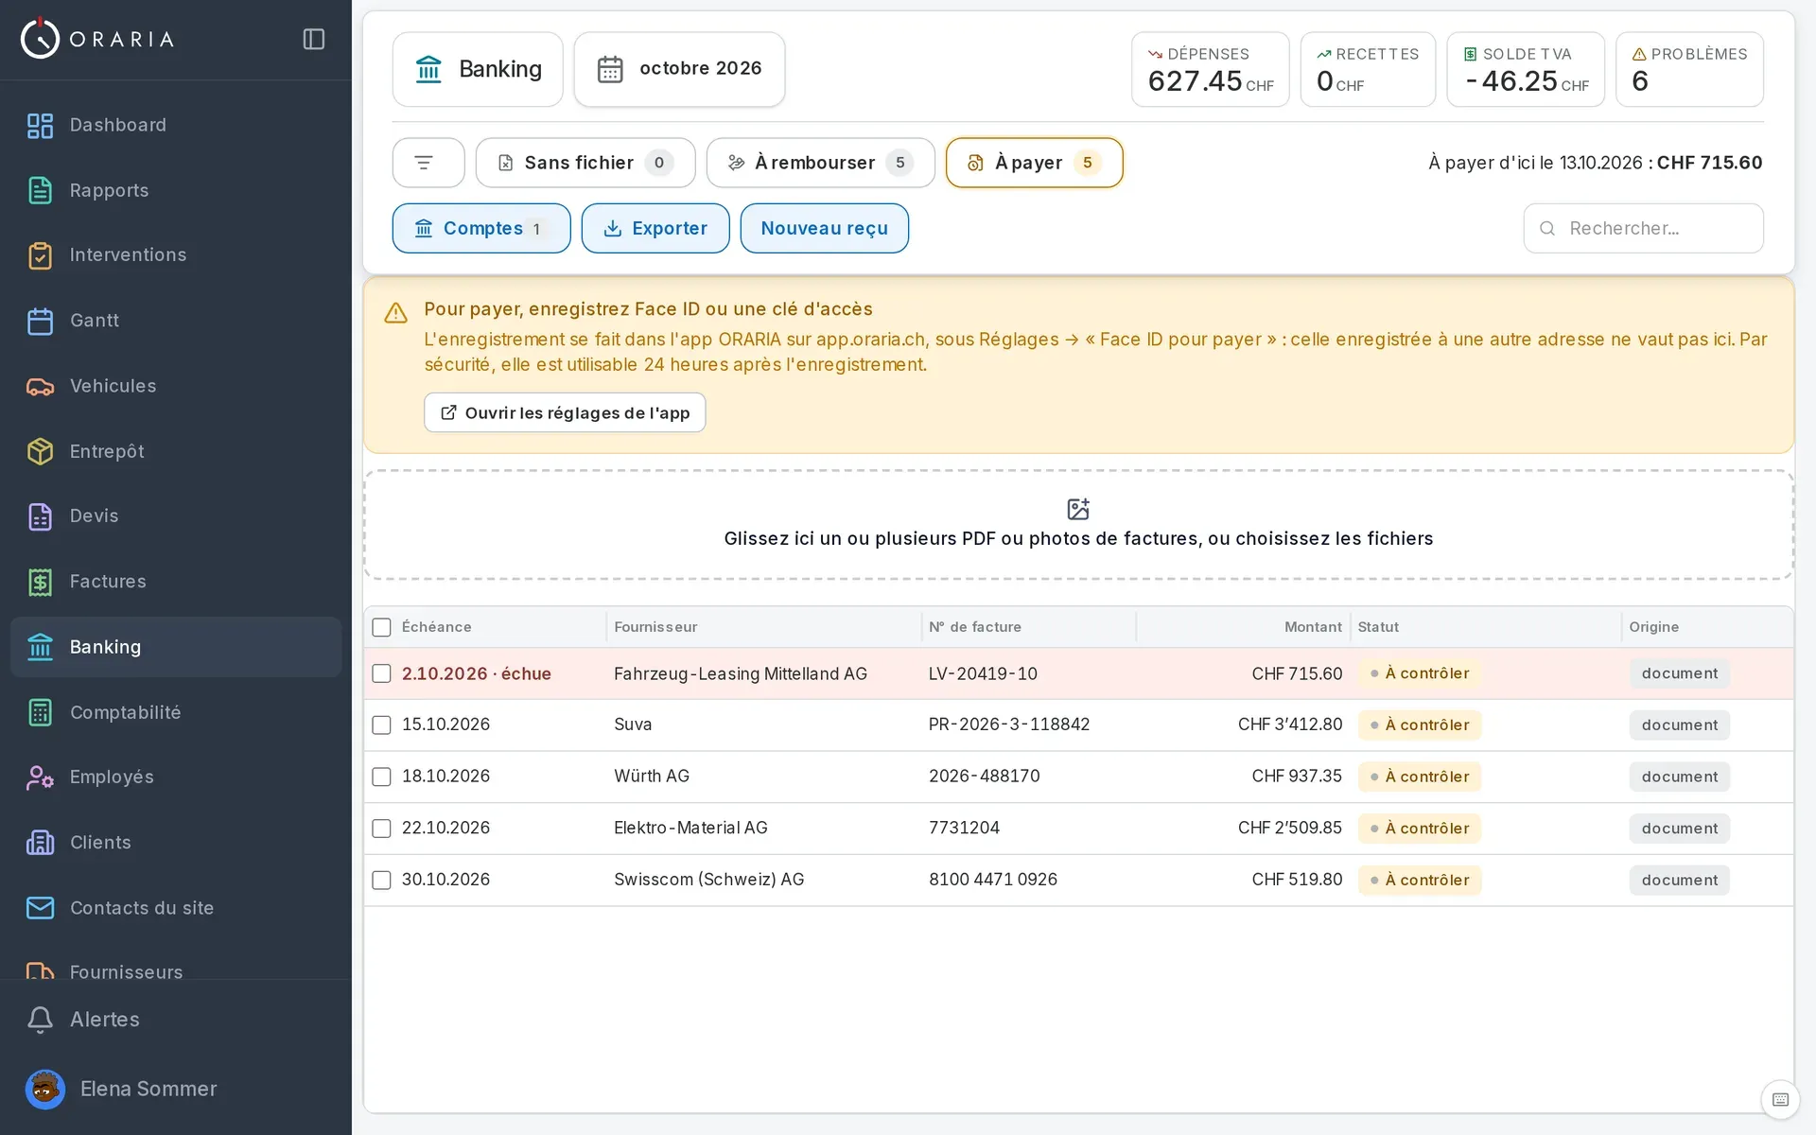Click Nouveau reçu button

coord(824,228)
